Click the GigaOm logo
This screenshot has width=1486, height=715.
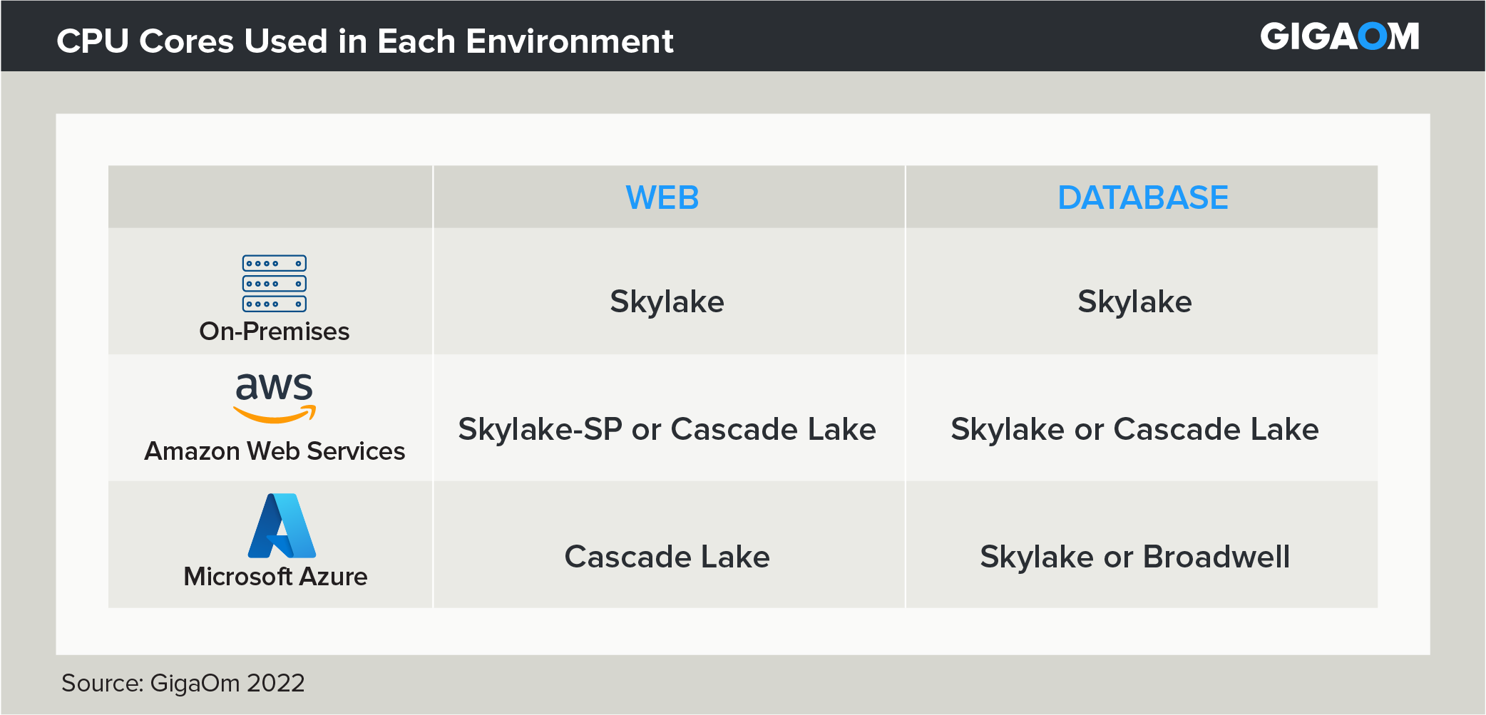(x=1338, y=37)
